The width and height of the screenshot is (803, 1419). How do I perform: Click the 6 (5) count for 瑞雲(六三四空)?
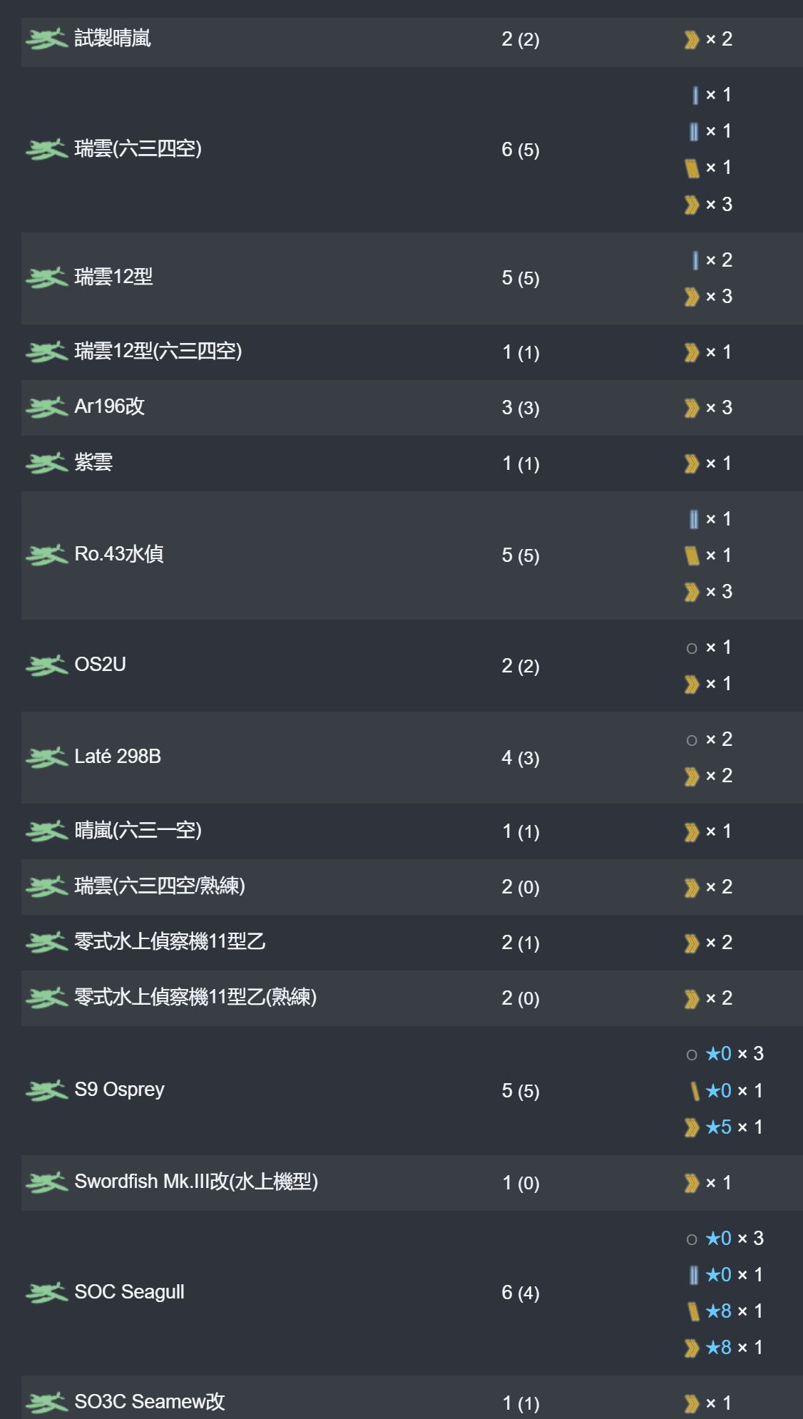(x=521, y=150)
